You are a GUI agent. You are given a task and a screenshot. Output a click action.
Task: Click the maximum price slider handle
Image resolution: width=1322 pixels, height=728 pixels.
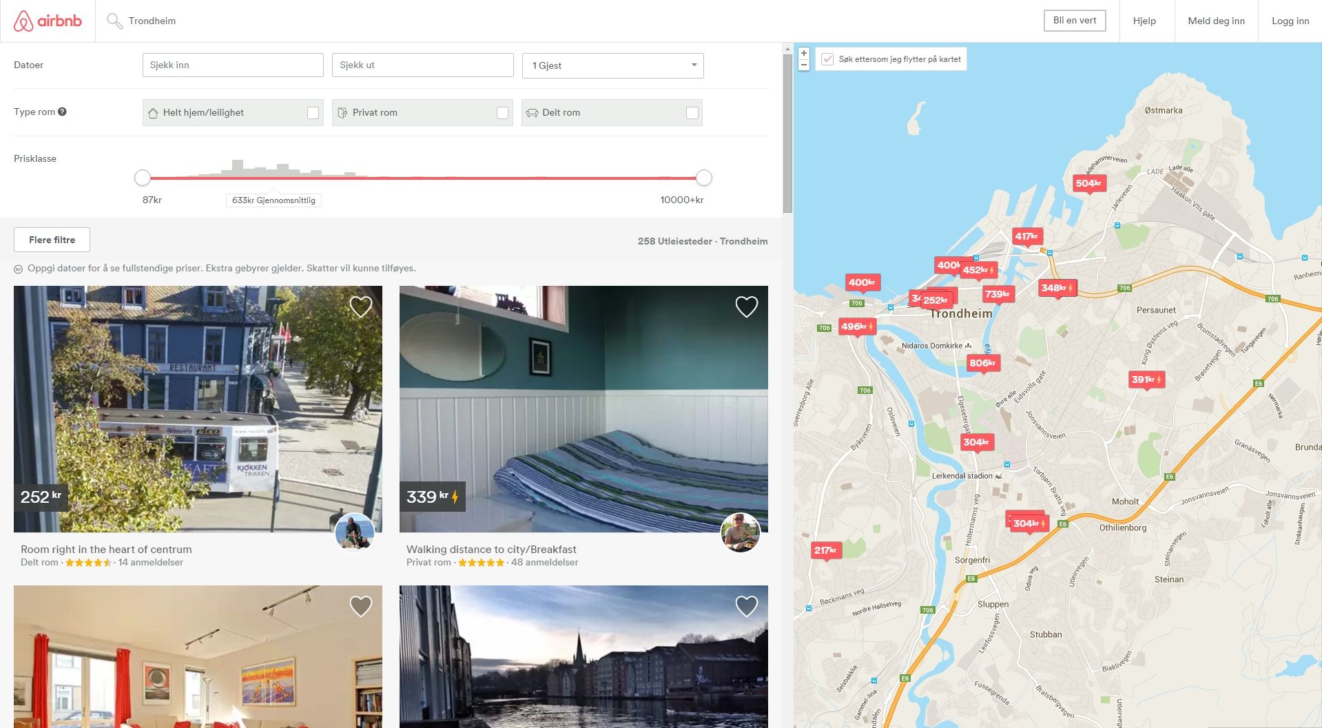point(703,178)
